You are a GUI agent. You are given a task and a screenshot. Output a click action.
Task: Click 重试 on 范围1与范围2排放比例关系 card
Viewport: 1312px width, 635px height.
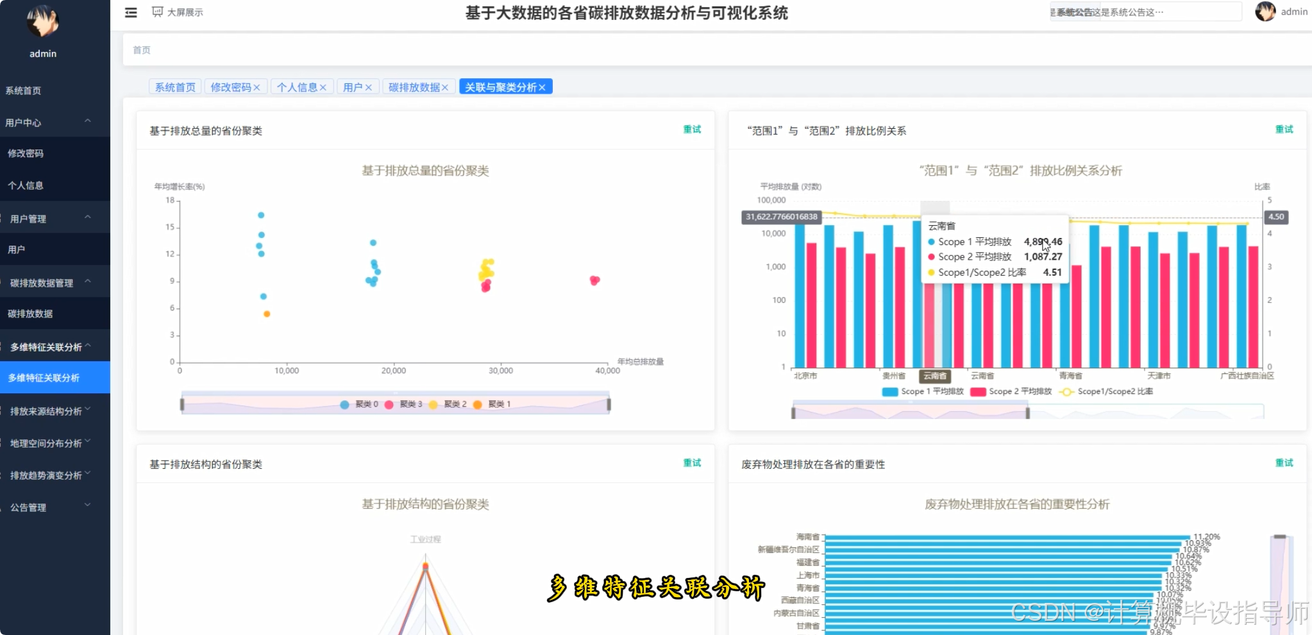[x=1284, y=130]
